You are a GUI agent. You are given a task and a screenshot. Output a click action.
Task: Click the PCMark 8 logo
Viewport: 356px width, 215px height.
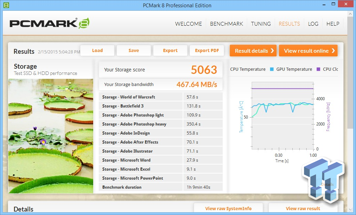(49, 23)
